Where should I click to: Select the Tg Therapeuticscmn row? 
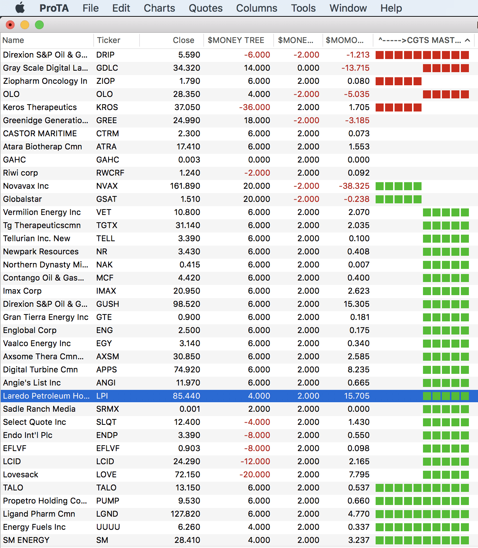[239, 226]
